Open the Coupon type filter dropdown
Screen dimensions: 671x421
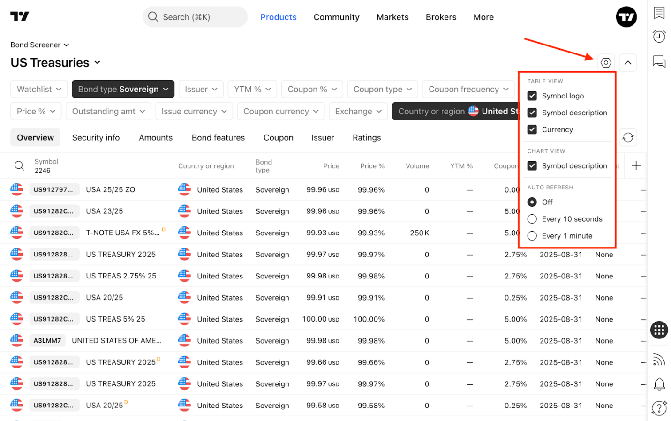pos(383,89)
